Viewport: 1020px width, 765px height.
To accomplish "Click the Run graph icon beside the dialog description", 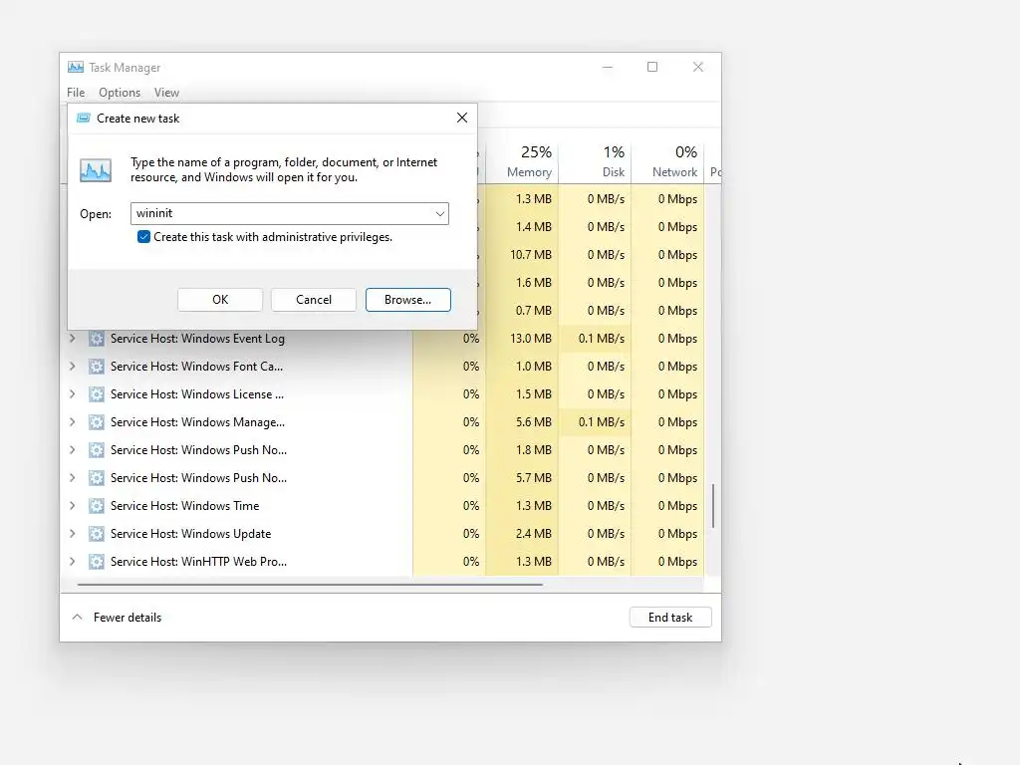I will pos(96,170).
